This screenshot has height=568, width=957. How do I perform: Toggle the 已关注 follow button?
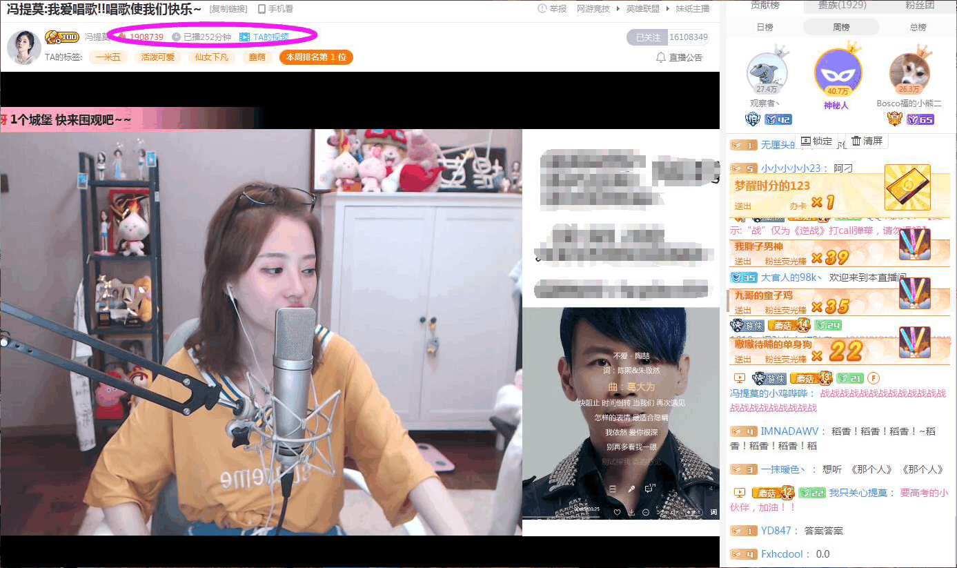pyautogui.click(x=647, y=37)
